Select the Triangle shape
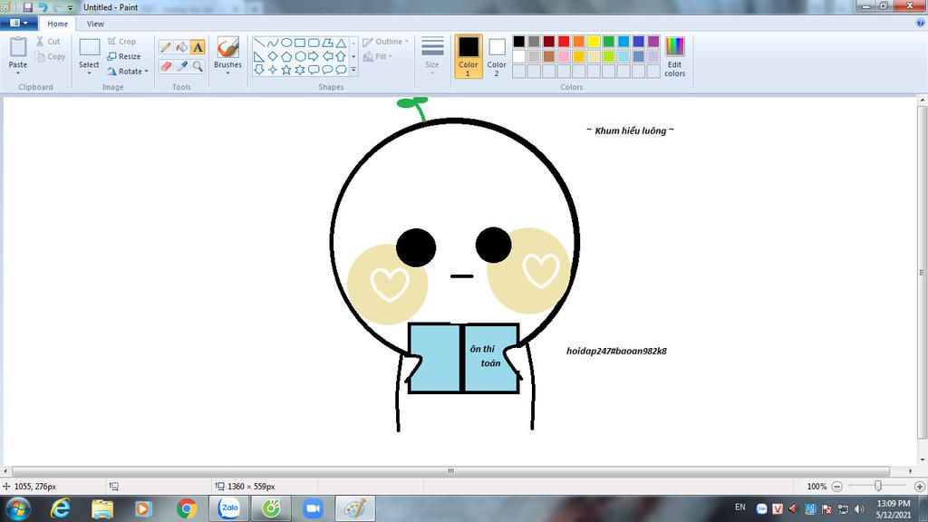The width and height of the screenshot is (928, 522). tap(341, 43)
